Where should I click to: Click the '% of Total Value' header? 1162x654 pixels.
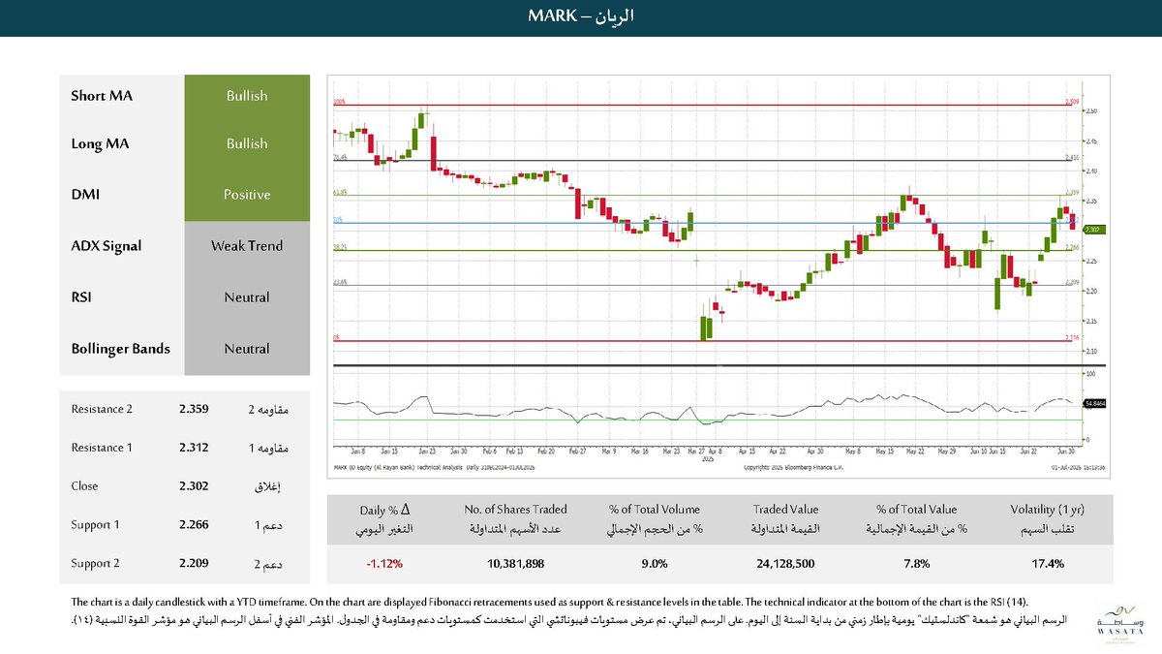(916, 509)
